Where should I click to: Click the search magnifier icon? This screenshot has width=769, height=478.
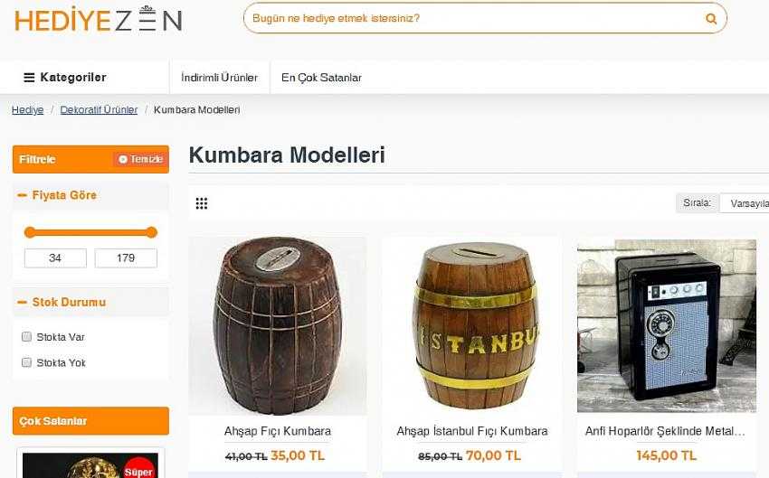click(710, 19)
